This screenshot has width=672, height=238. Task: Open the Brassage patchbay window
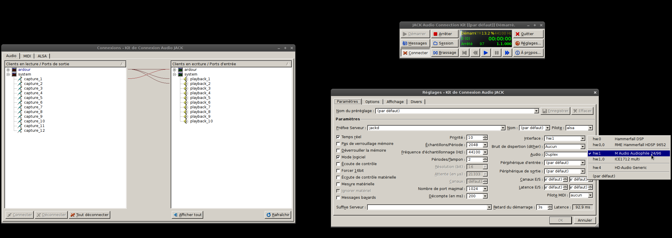point(444,53)
